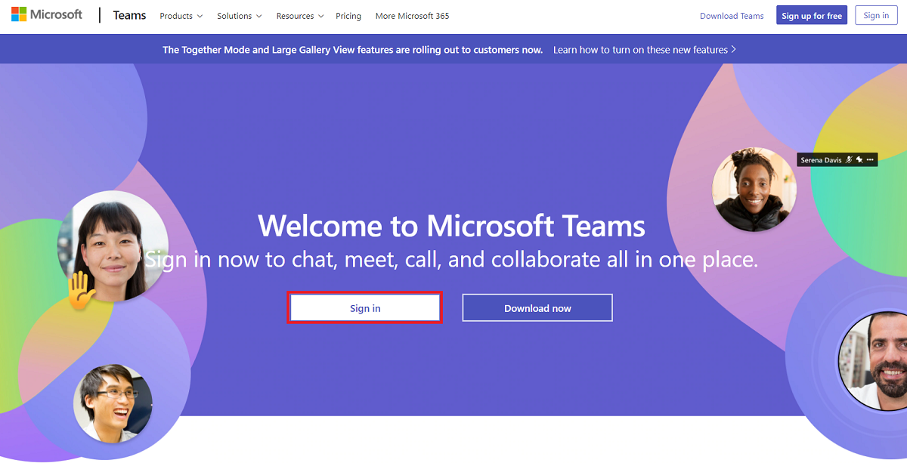Open the more options ellipsis beside Serena Davis
The height and width of the screenshot is (463, 907).
coord(871,160)
